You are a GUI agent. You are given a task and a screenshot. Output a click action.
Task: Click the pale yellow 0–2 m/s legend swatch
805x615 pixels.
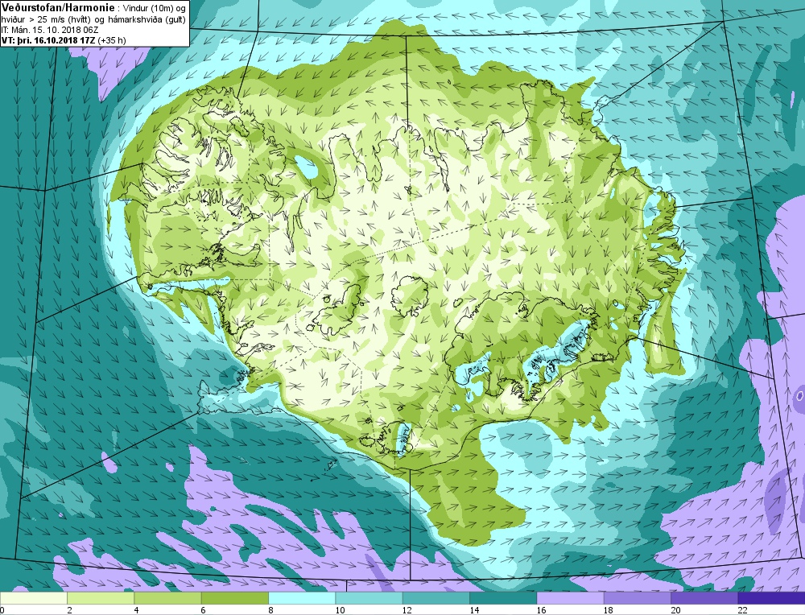point(34,598)
